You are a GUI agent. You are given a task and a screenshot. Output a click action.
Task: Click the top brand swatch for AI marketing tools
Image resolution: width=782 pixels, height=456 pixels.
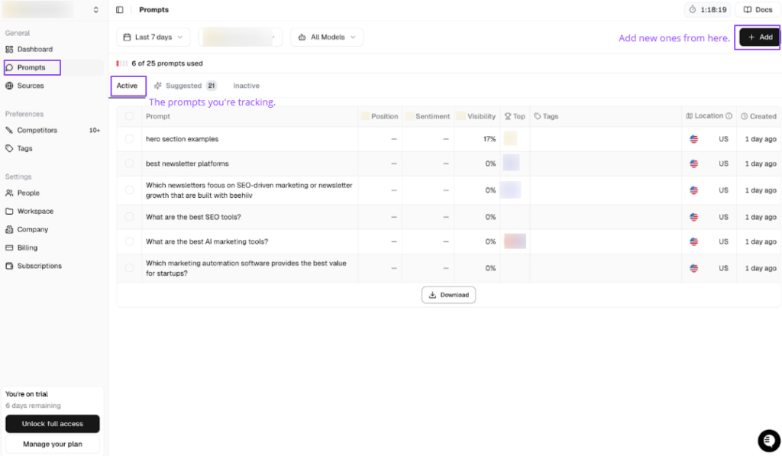tap(515, 241)
